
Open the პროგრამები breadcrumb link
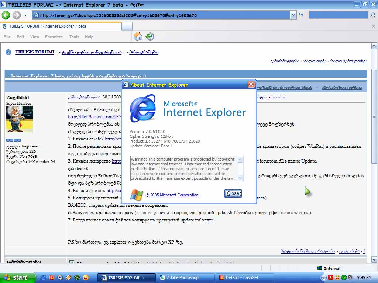pyautogui.click(x=144, y=52)
